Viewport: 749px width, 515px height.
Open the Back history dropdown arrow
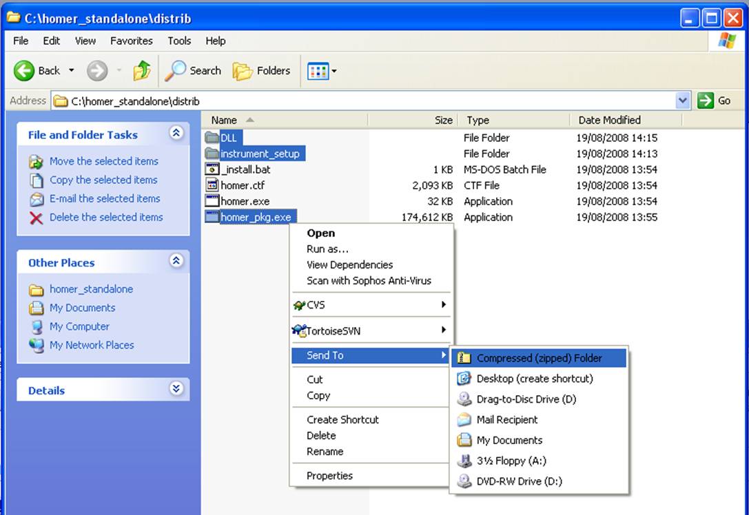(x=70, y=70)
